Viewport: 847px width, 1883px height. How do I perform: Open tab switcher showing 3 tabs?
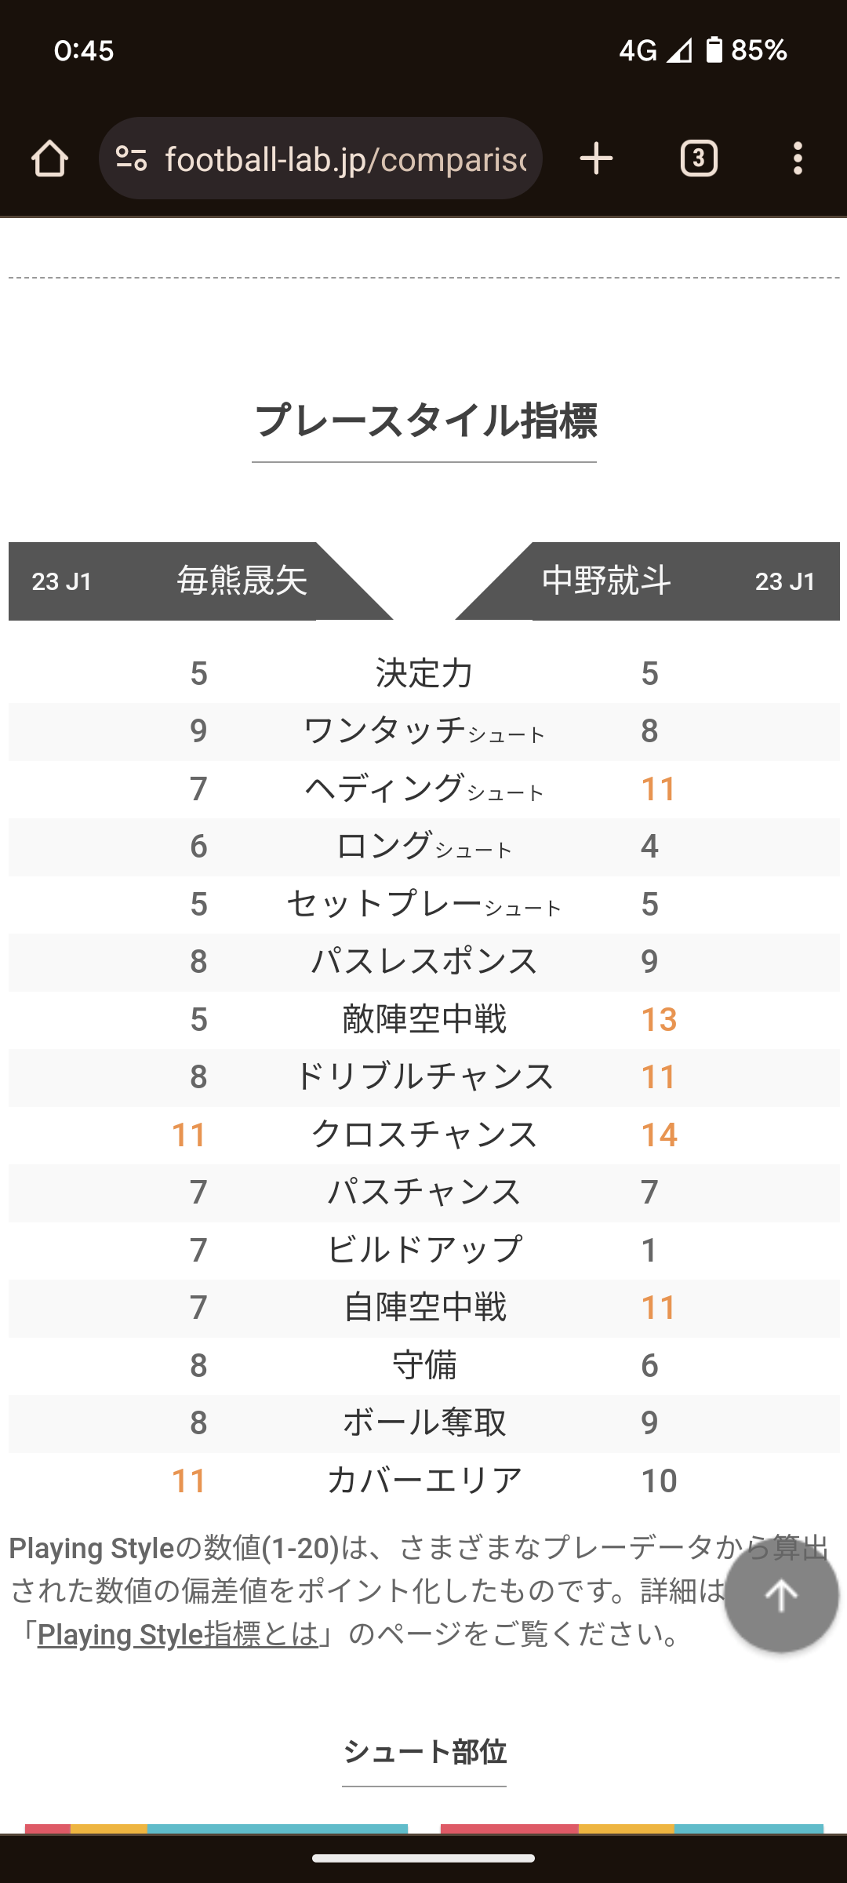pyautogui.click(x=699, y=158)
